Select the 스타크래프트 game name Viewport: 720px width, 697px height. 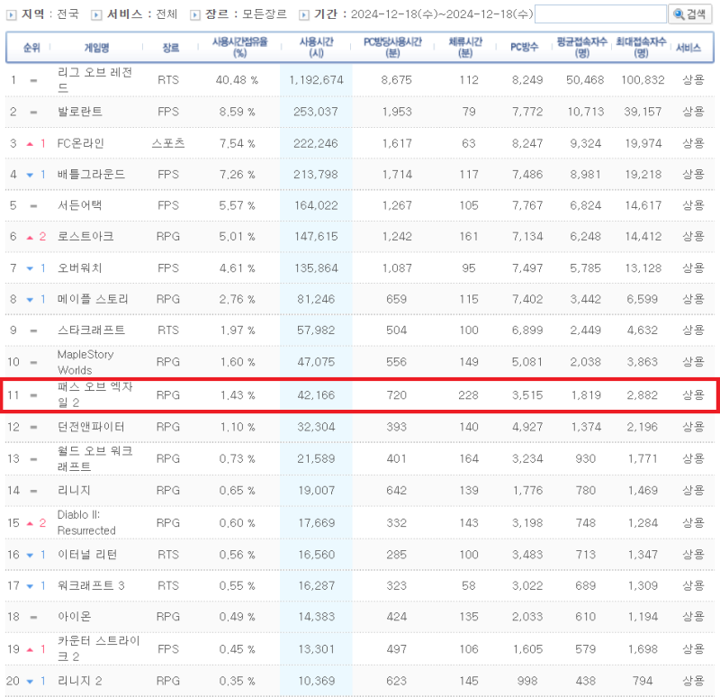tap(92, 330)
